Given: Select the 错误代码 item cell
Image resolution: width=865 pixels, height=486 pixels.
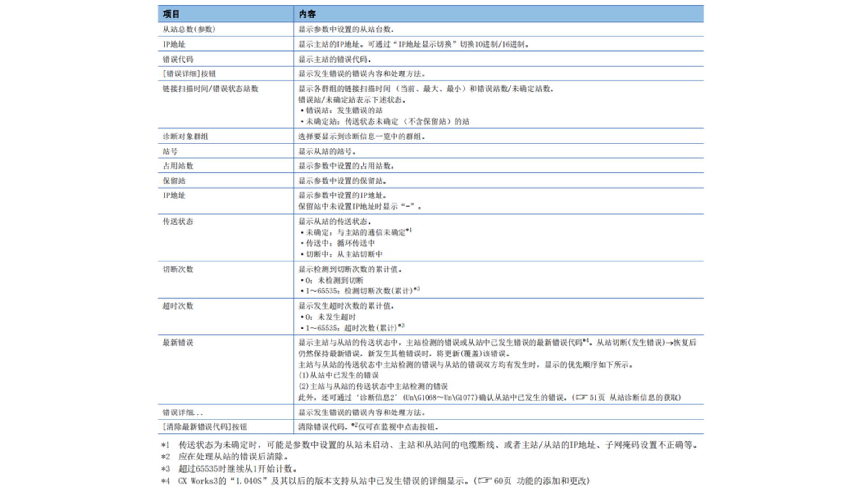Looking at the screenshot, I should pos(178,59).
